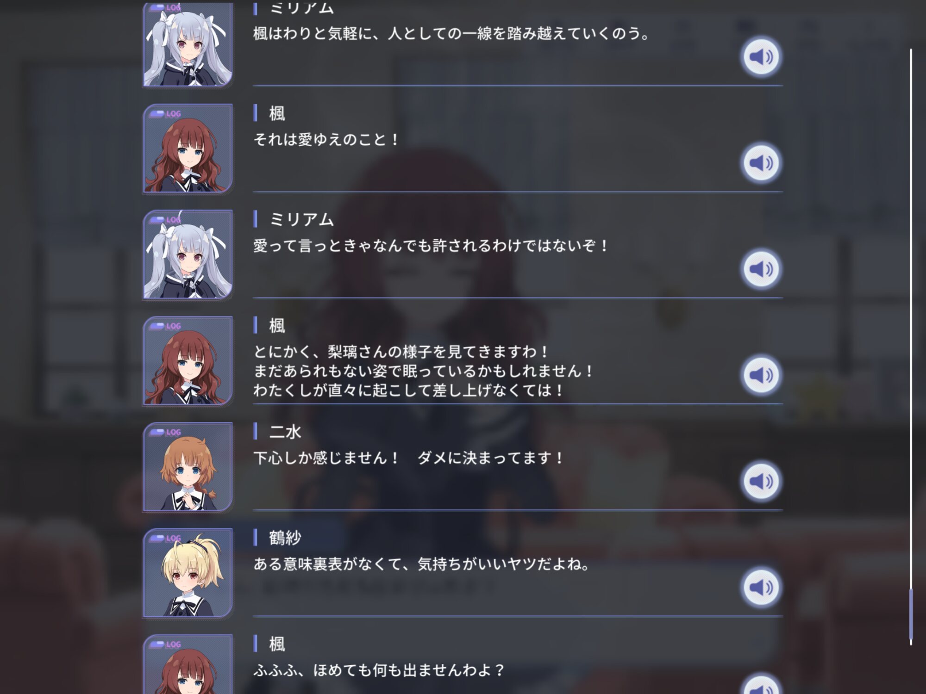Image resolution: width=926 pixels, height=694 pixels.
Task: Select 鶴紗's blonde portrait thumbnail
Action: 188,573
